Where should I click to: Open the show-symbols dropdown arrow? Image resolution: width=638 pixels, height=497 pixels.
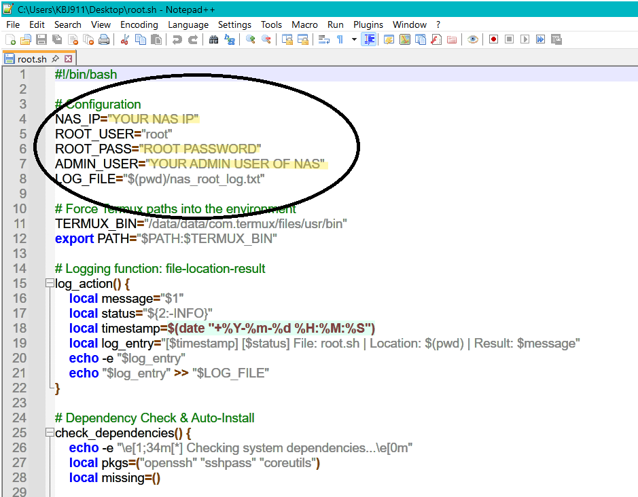point(354,40)
